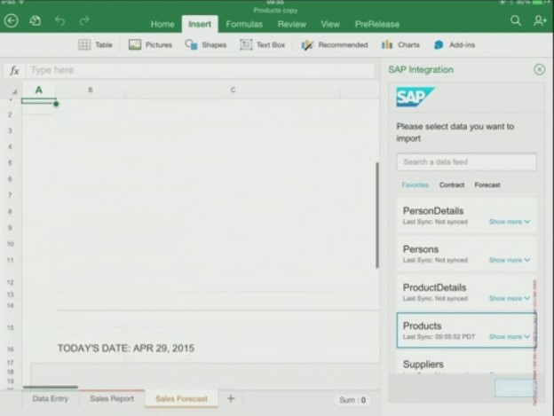Open the Formulas tab
Viewport: 554px width, 416px height.
pos(244,24)
